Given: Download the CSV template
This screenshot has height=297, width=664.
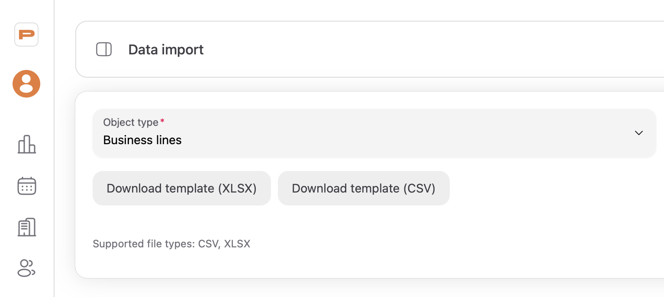Looking at the screenshot, I should coord(364,188).
